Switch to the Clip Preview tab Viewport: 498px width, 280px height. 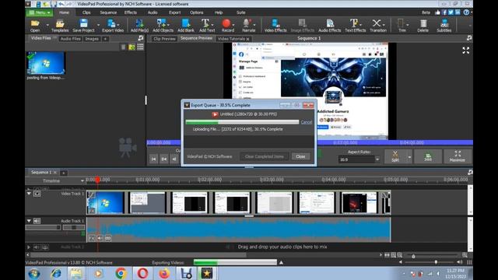click(164, 39)
